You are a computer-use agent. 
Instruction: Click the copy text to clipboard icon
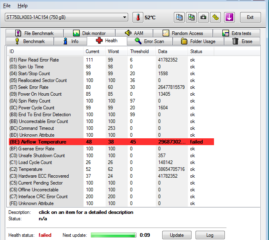click(179, 17)
